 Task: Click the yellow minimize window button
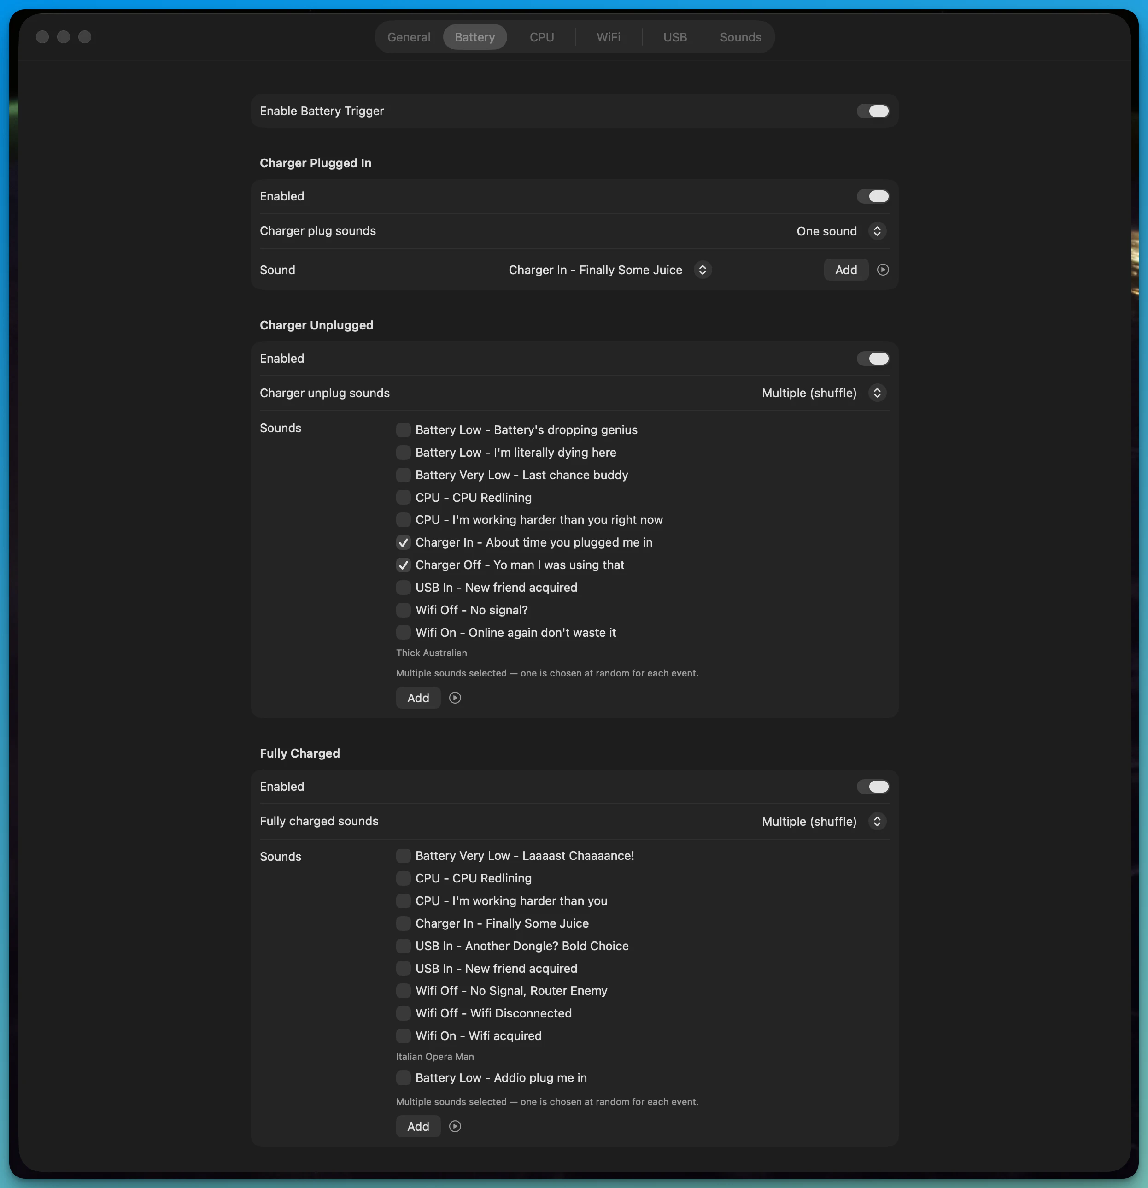coord(64,37)
